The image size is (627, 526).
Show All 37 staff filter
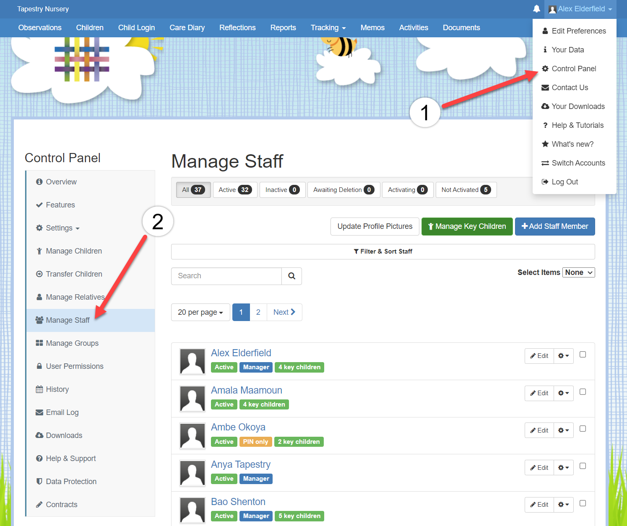(x=193, y=190)
